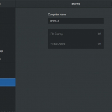Viewport: 112px width, 112px height.
Task: Click the sidebar area below the highlighted entry
Action: [8, 99]
